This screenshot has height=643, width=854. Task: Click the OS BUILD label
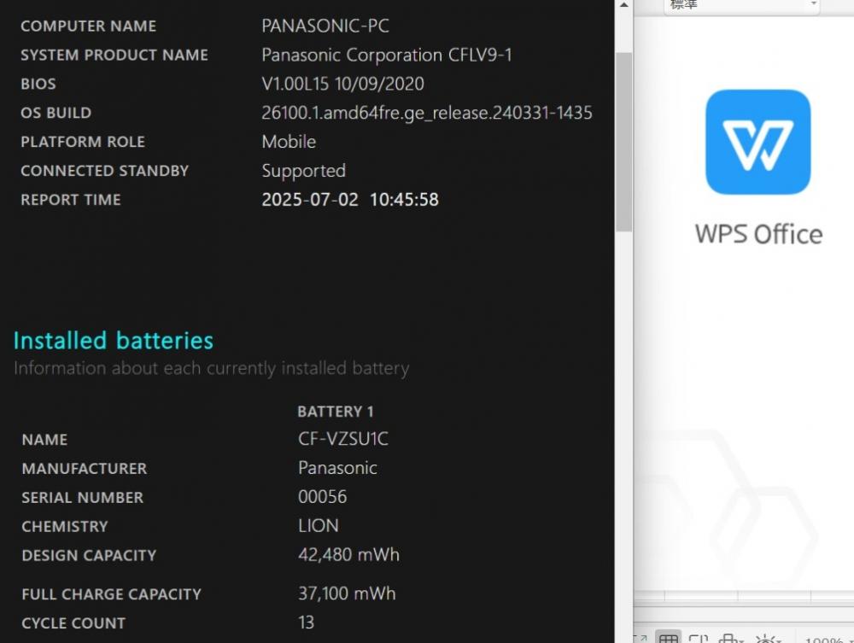coord(56,113)
